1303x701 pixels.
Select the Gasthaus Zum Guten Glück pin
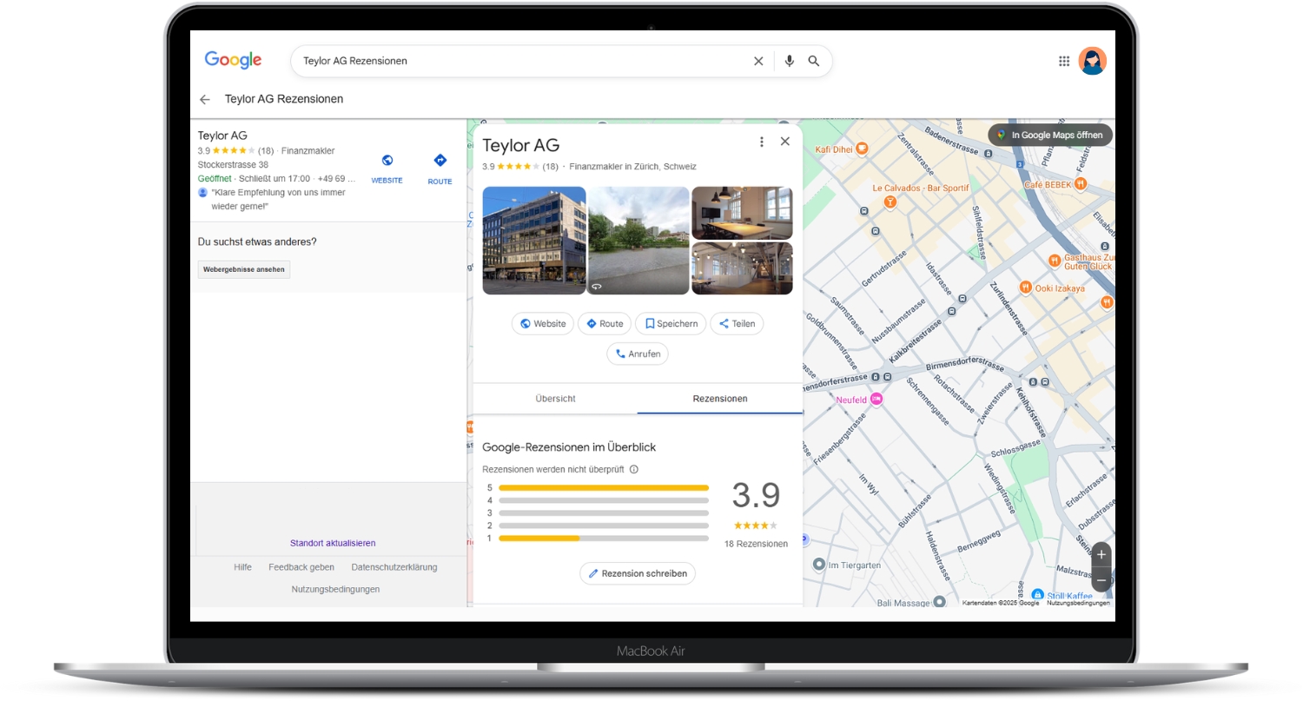(x=1054, y=259)
